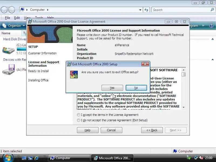Show more toolbar commands via double chevron
216x162 pixels.
click(203, 26)
